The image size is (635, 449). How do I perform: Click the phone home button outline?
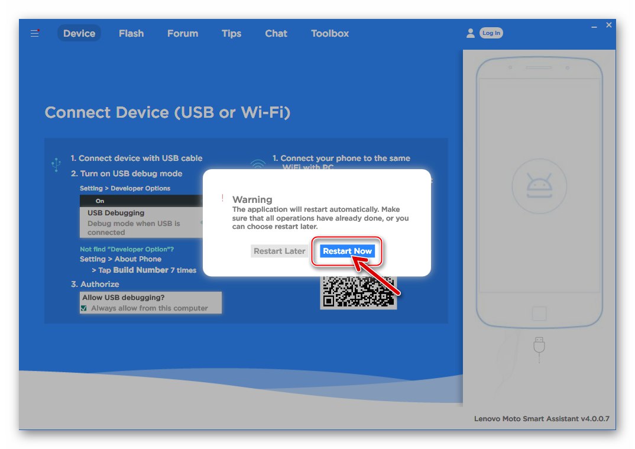539,314
